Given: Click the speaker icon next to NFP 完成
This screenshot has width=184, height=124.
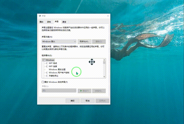Looking at the screenshot, I should point(47,63).
